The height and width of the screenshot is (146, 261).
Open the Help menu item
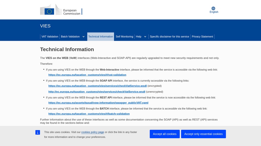(x=139, y=37)
